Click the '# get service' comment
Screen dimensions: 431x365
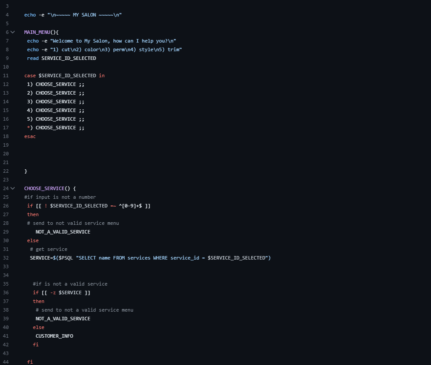(49, 249)
